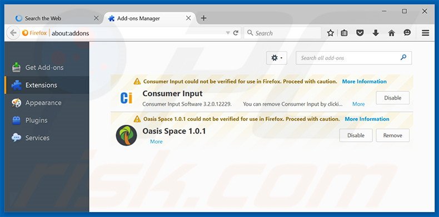Minimize the Firefox window
This screenshot has height=217, width=439.
[x=385, y=11]
